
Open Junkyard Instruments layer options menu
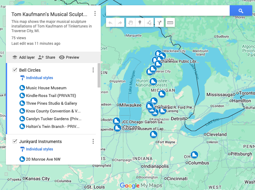(x=93, y=141)
